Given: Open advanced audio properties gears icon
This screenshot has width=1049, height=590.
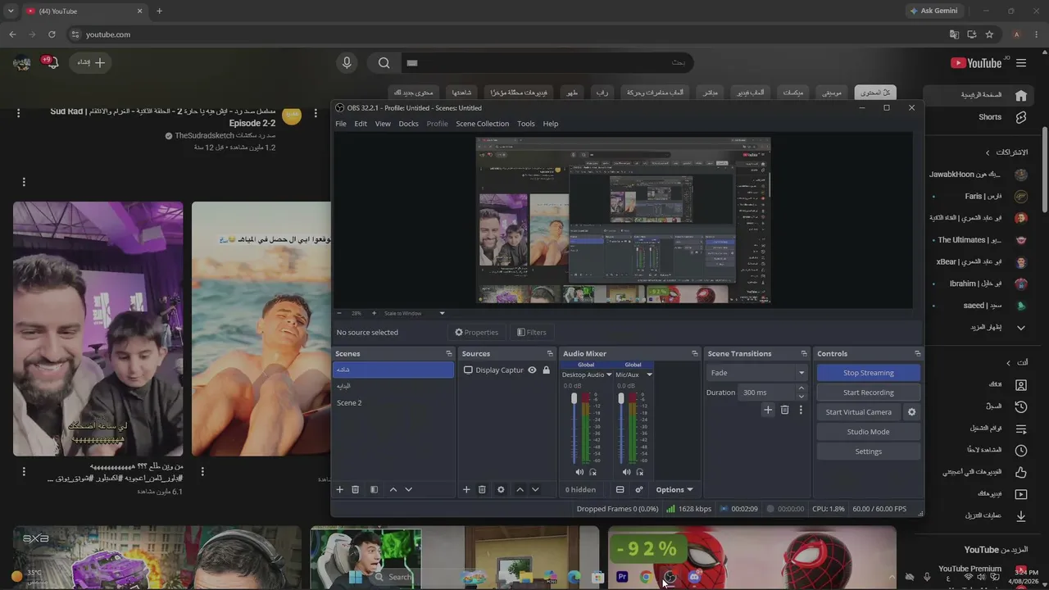Looking at the screenshot, I should [x=639, y=489].
